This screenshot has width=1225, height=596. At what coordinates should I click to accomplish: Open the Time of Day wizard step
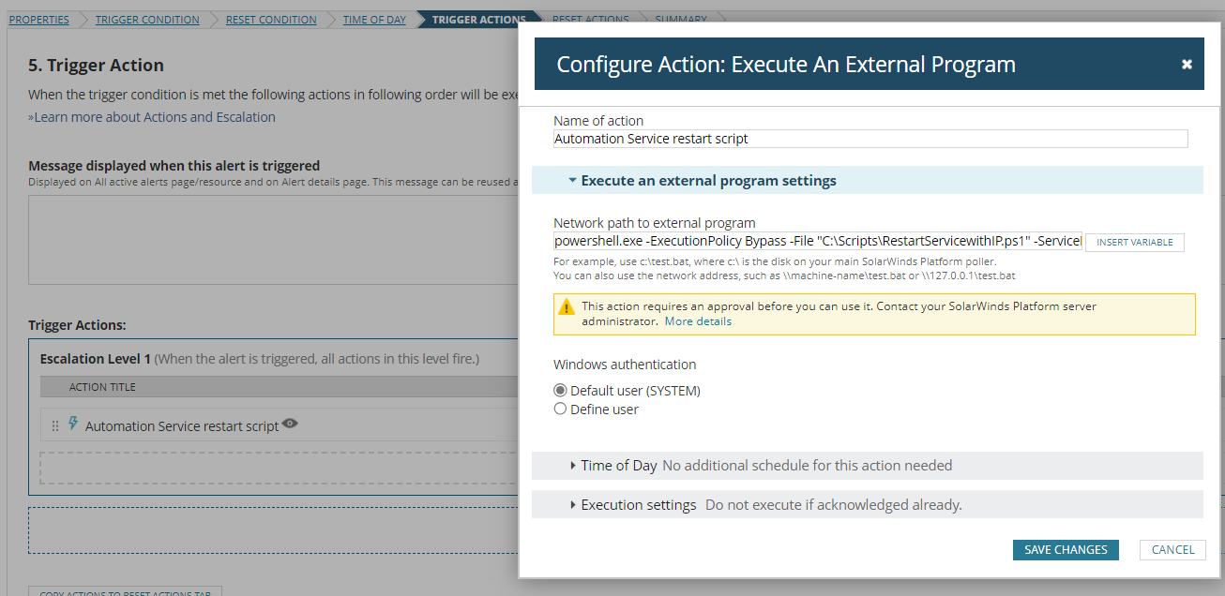[x=374, y=20]
